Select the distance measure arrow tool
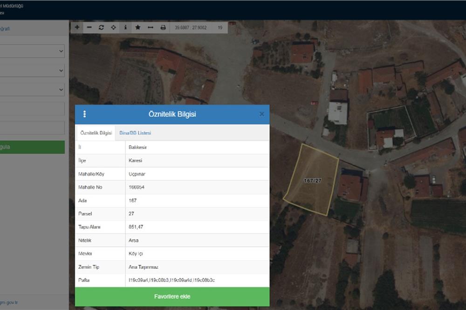 [x=150, y=28]
